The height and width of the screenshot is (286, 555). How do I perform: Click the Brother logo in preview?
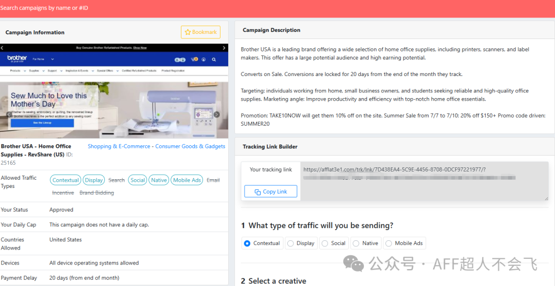(17, 59)
